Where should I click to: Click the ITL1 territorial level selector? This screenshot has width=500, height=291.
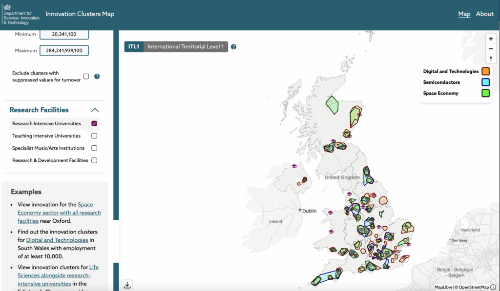click(133, 47)
